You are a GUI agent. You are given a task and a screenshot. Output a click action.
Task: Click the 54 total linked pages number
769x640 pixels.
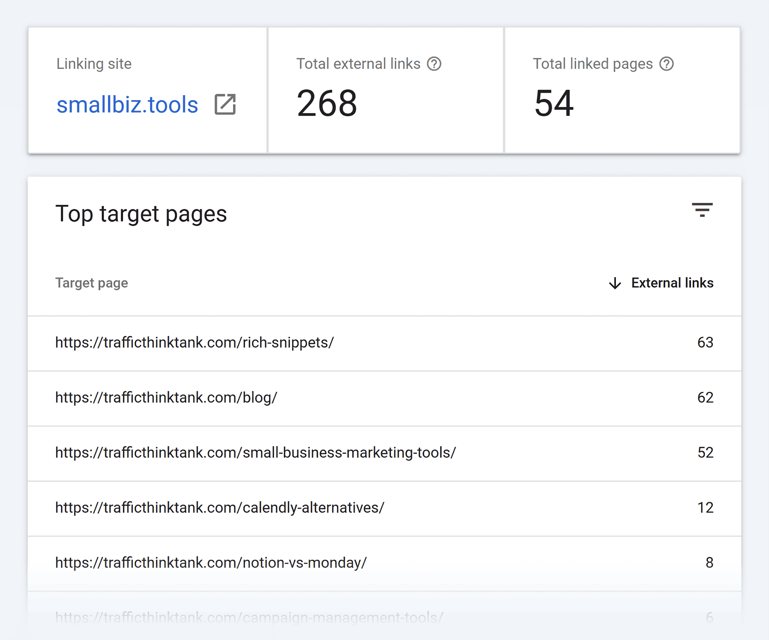tap(553, 103)
